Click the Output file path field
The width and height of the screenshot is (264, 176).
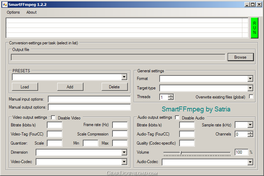[118, 57]
